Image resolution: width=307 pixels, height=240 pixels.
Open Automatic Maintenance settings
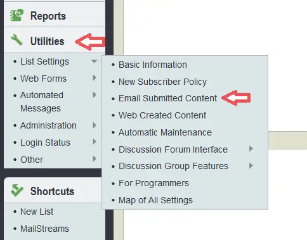(x=165, y=132)
